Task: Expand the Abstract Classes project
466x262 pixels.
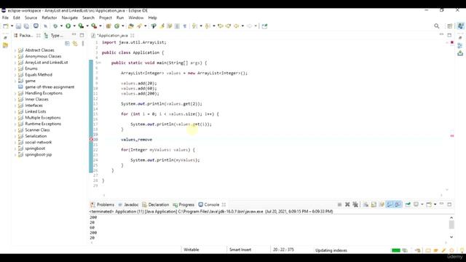Action: 15,50
